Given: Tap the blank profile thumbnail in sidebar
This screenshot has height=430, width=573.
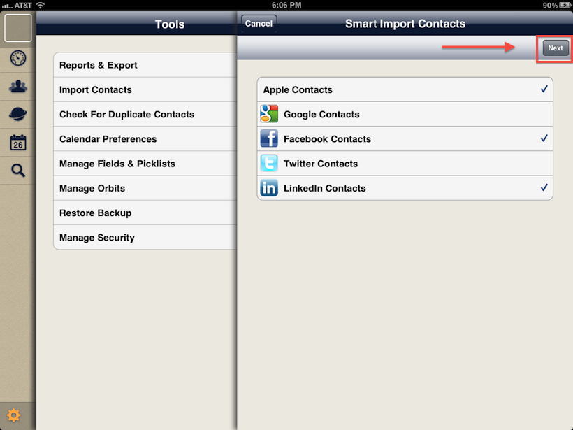Looking at the screenshot, I should (x=18, y=28).
